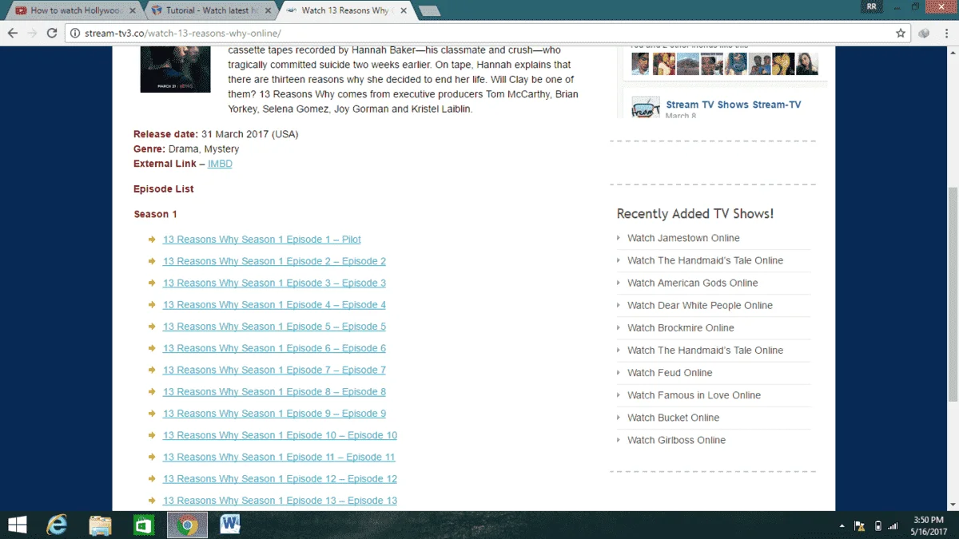Click the network signal tray icon

[x=893, y=526]
